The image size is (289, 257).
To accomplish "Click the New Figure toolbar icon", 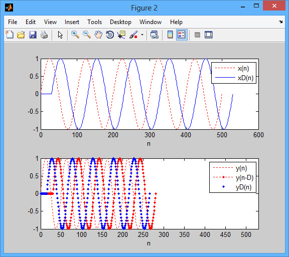I will 10,35.
